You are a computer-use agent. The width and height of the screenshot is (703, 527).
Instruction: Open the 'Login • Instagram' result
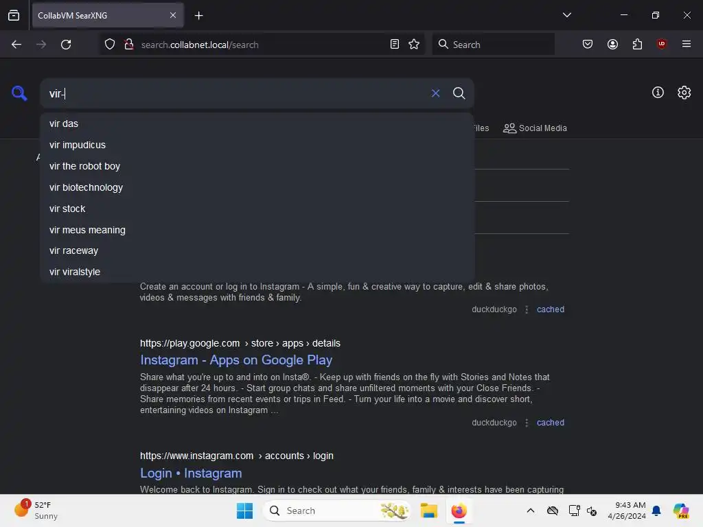point(191,473)
